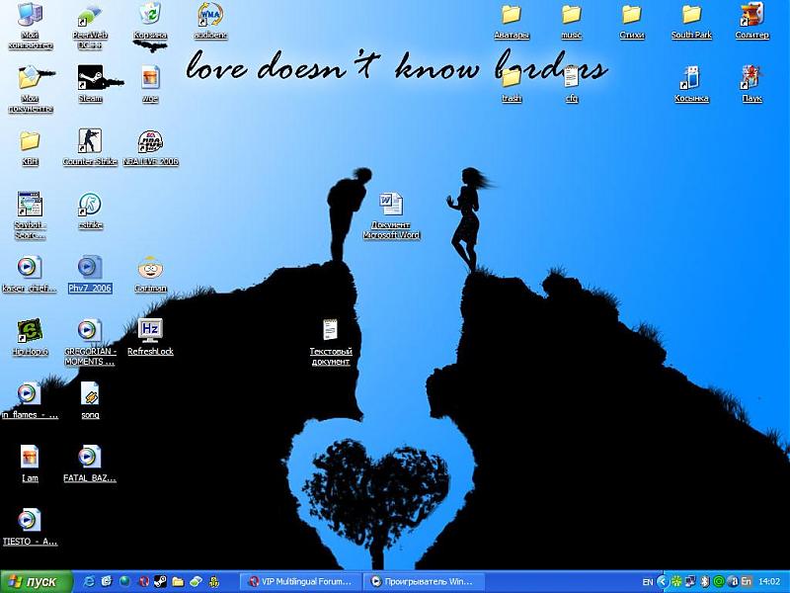Open the Hip Hop 6 shortcut

tap(30, 332)
